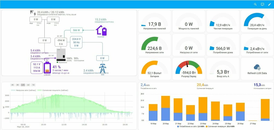Screen dimensions: 274x130
Task: Click the purple battery icon
Action: [x=47, y=68]
